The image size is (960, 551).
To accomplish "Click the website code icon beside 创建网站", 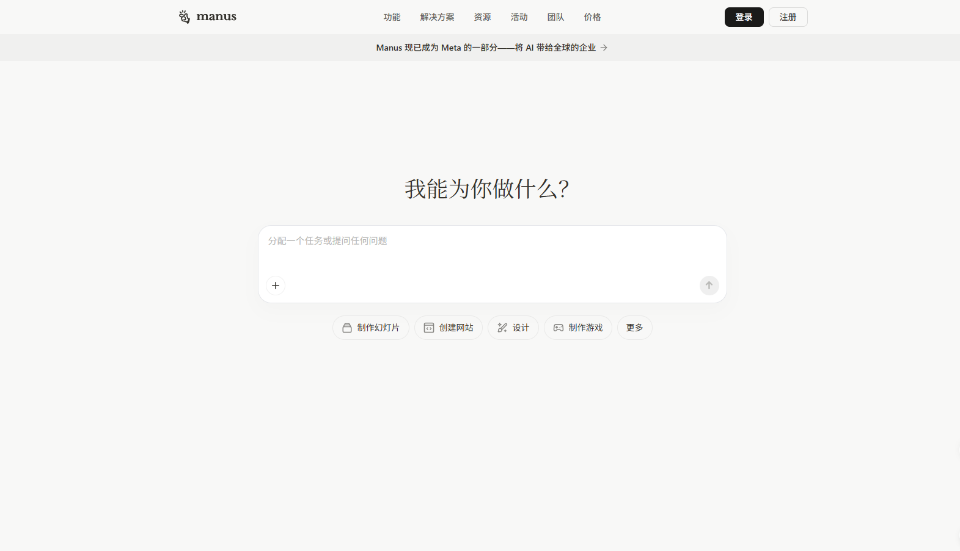I will click(429, 328).
